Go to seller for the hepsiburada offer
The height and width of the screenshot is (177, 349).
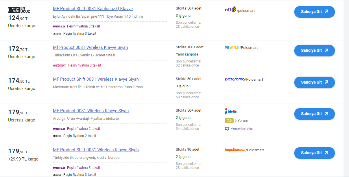[314, 153]
